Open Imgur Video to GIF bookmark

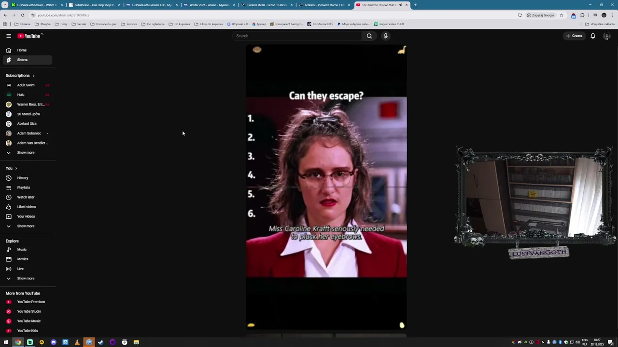[x=389, y=24]
